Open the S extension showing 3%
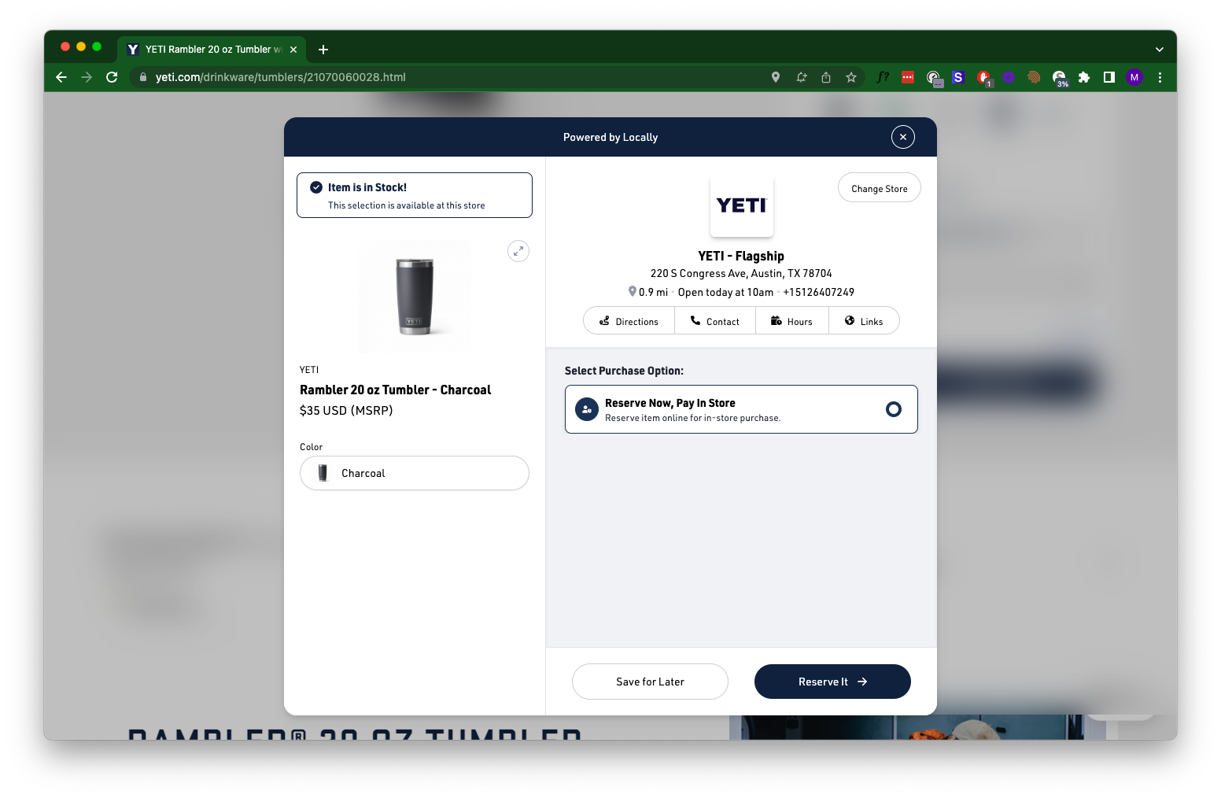Viewport: 1221px width, 798px height. [x=1059, y=77]
